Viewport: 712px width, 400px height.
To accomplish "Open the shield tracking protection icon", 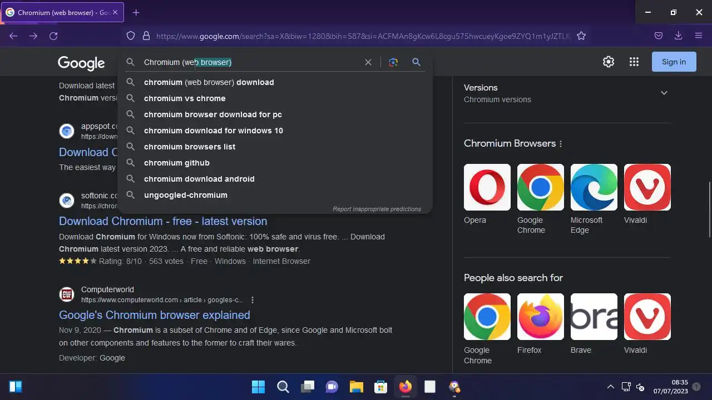I will click(131, 36).
